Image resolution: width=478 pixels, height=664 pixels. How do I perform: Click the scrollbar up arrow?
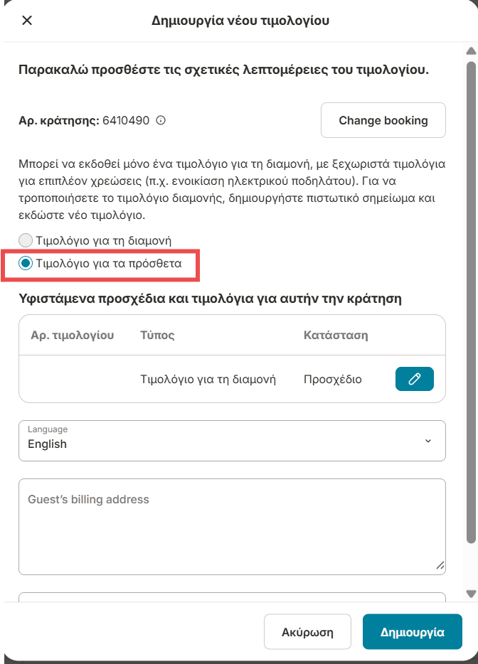[x=470, y=51]
